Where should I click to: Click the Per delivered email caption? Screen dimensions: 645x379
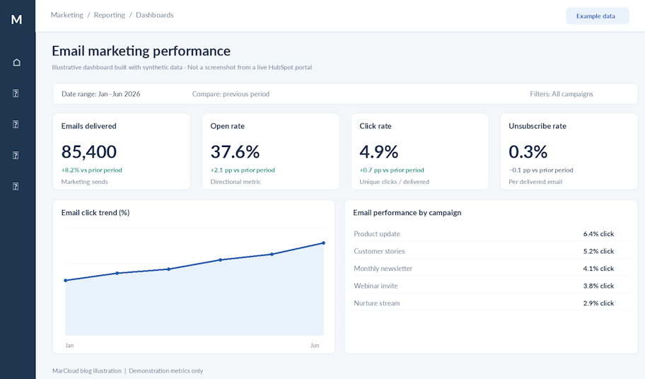point(535,182)
